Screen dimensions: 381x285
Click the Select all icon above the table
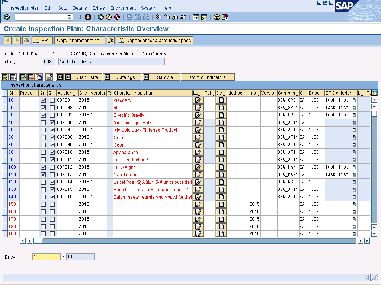(5, 77)
